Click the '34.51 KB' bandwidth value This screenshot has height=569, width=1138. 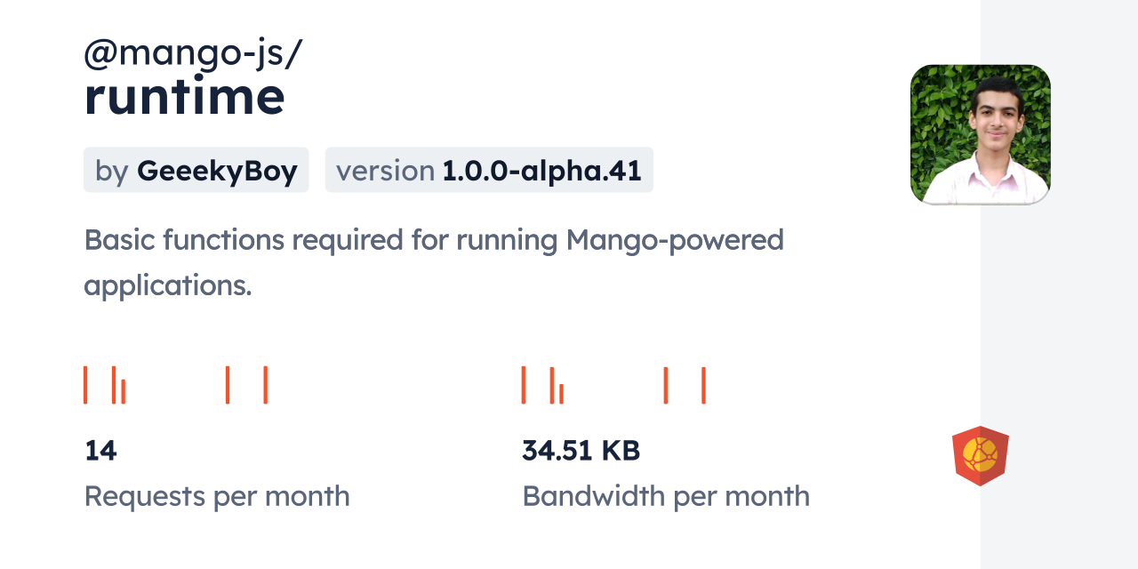tap(581, 451)
